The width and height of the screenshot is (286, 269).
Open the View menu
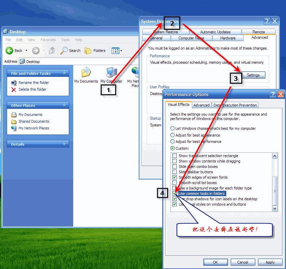(x=31, y=40)
